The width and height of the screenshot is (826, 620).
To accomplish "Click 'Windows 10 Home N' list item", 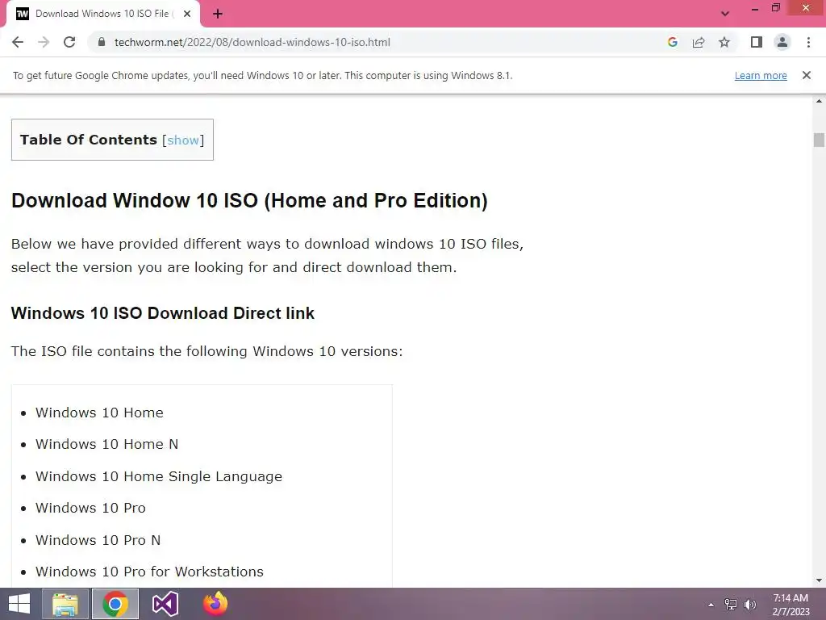I will (x=107, y=445).
